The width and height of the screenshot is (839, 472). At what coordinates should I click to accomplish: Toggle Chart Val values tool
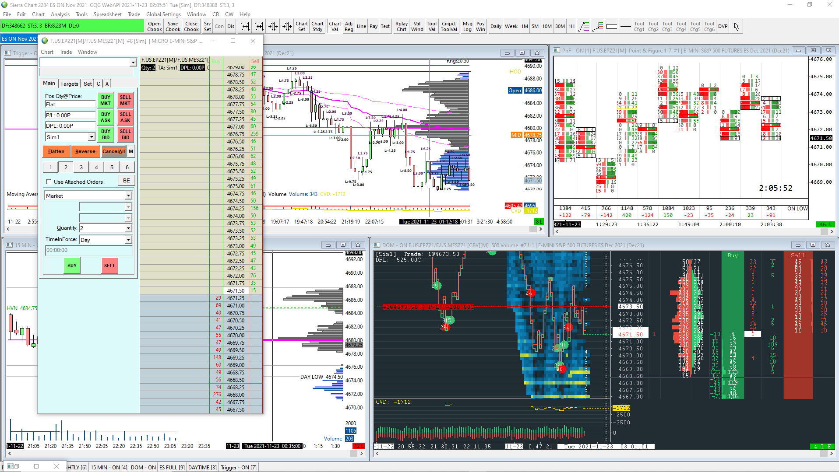coord(335,27)
